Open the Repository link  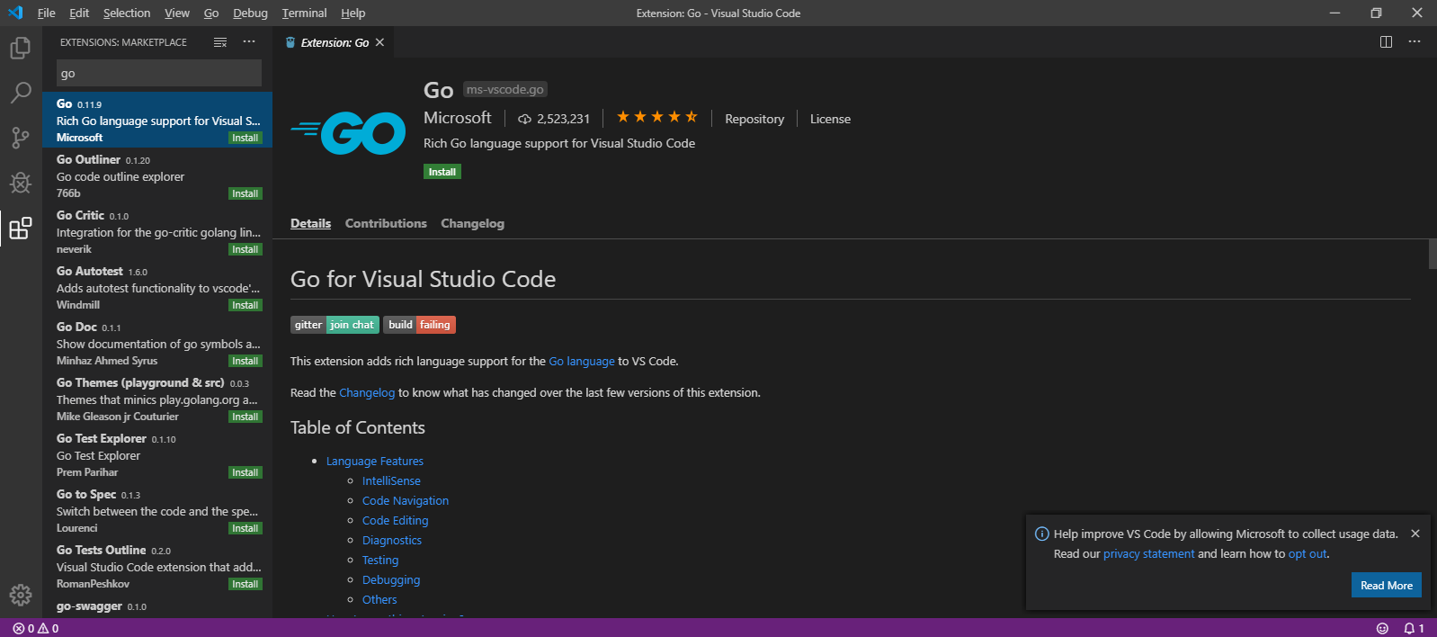[x=754, y=119]
